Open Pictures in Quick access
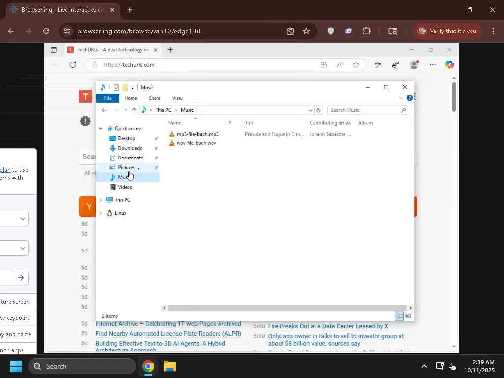Screen dimensions: 504x378 (126, 167)
